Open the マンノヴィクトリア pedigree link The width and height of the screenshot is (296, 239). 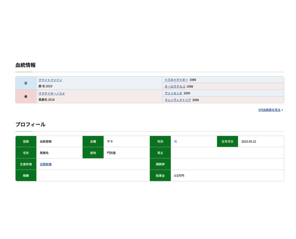pos(178,100)
